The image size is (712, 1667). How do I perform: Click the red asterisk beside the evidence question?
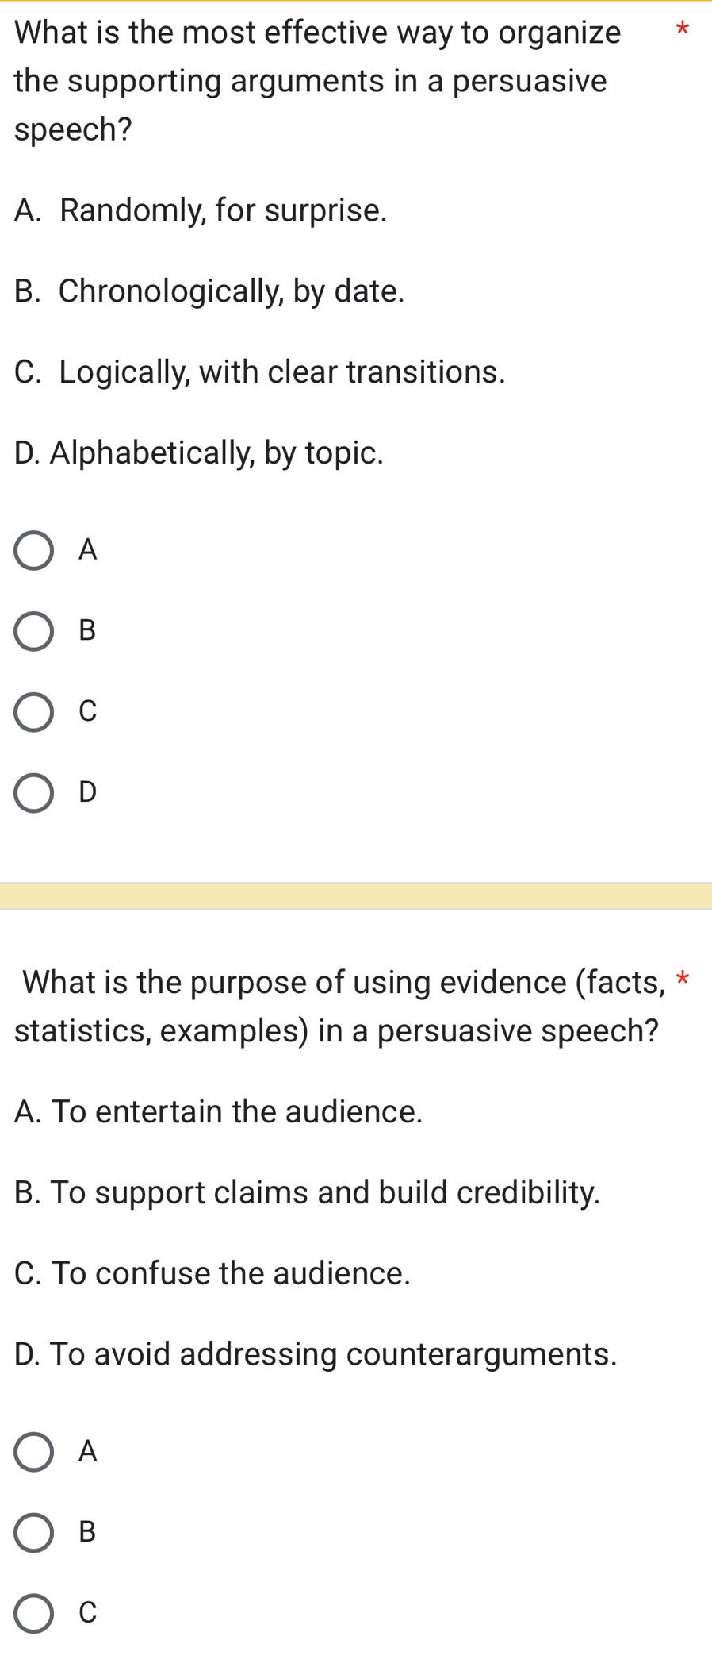tap(683, 979)
